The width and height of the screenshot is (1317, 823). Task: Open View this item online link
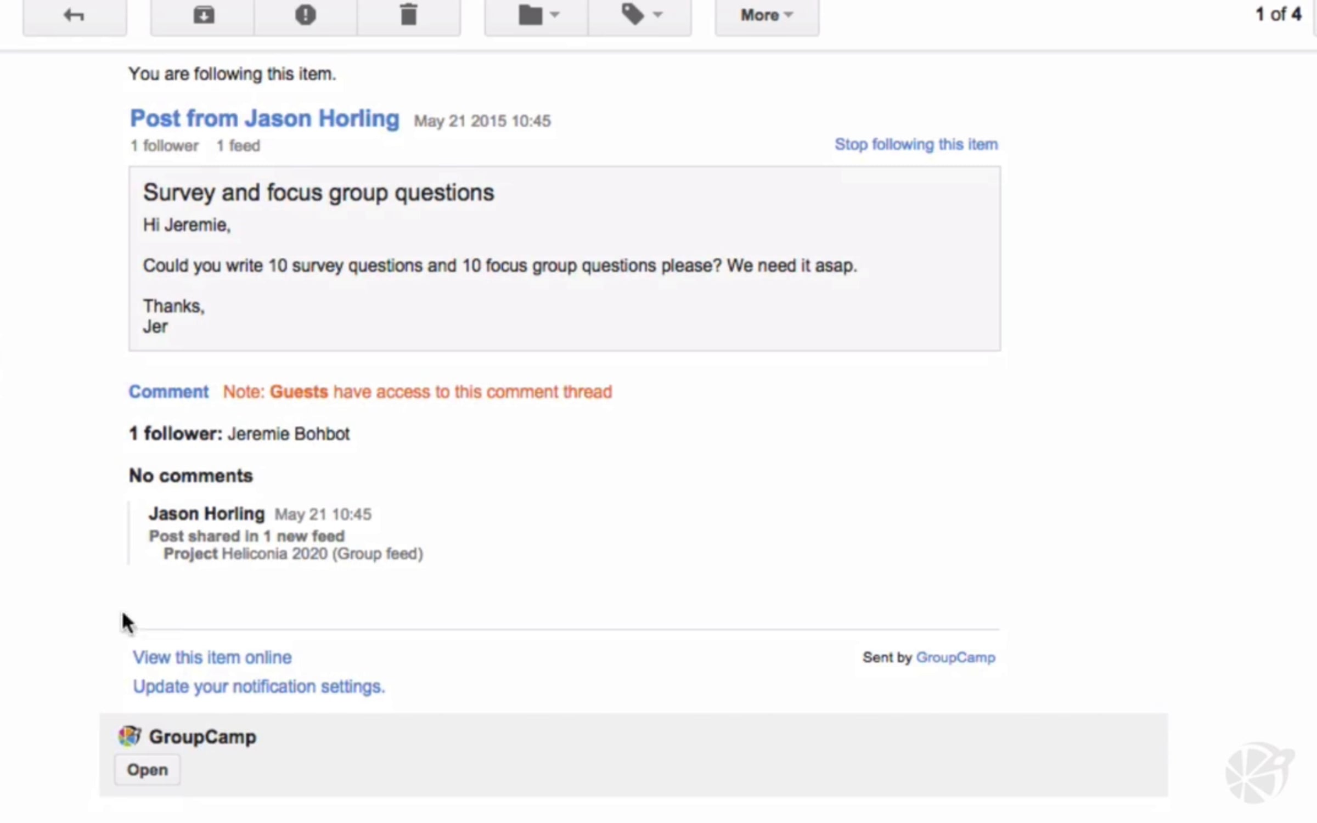(212, 657)
